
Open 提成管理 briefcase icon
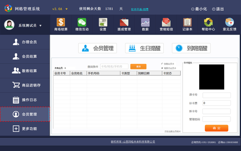124,22
